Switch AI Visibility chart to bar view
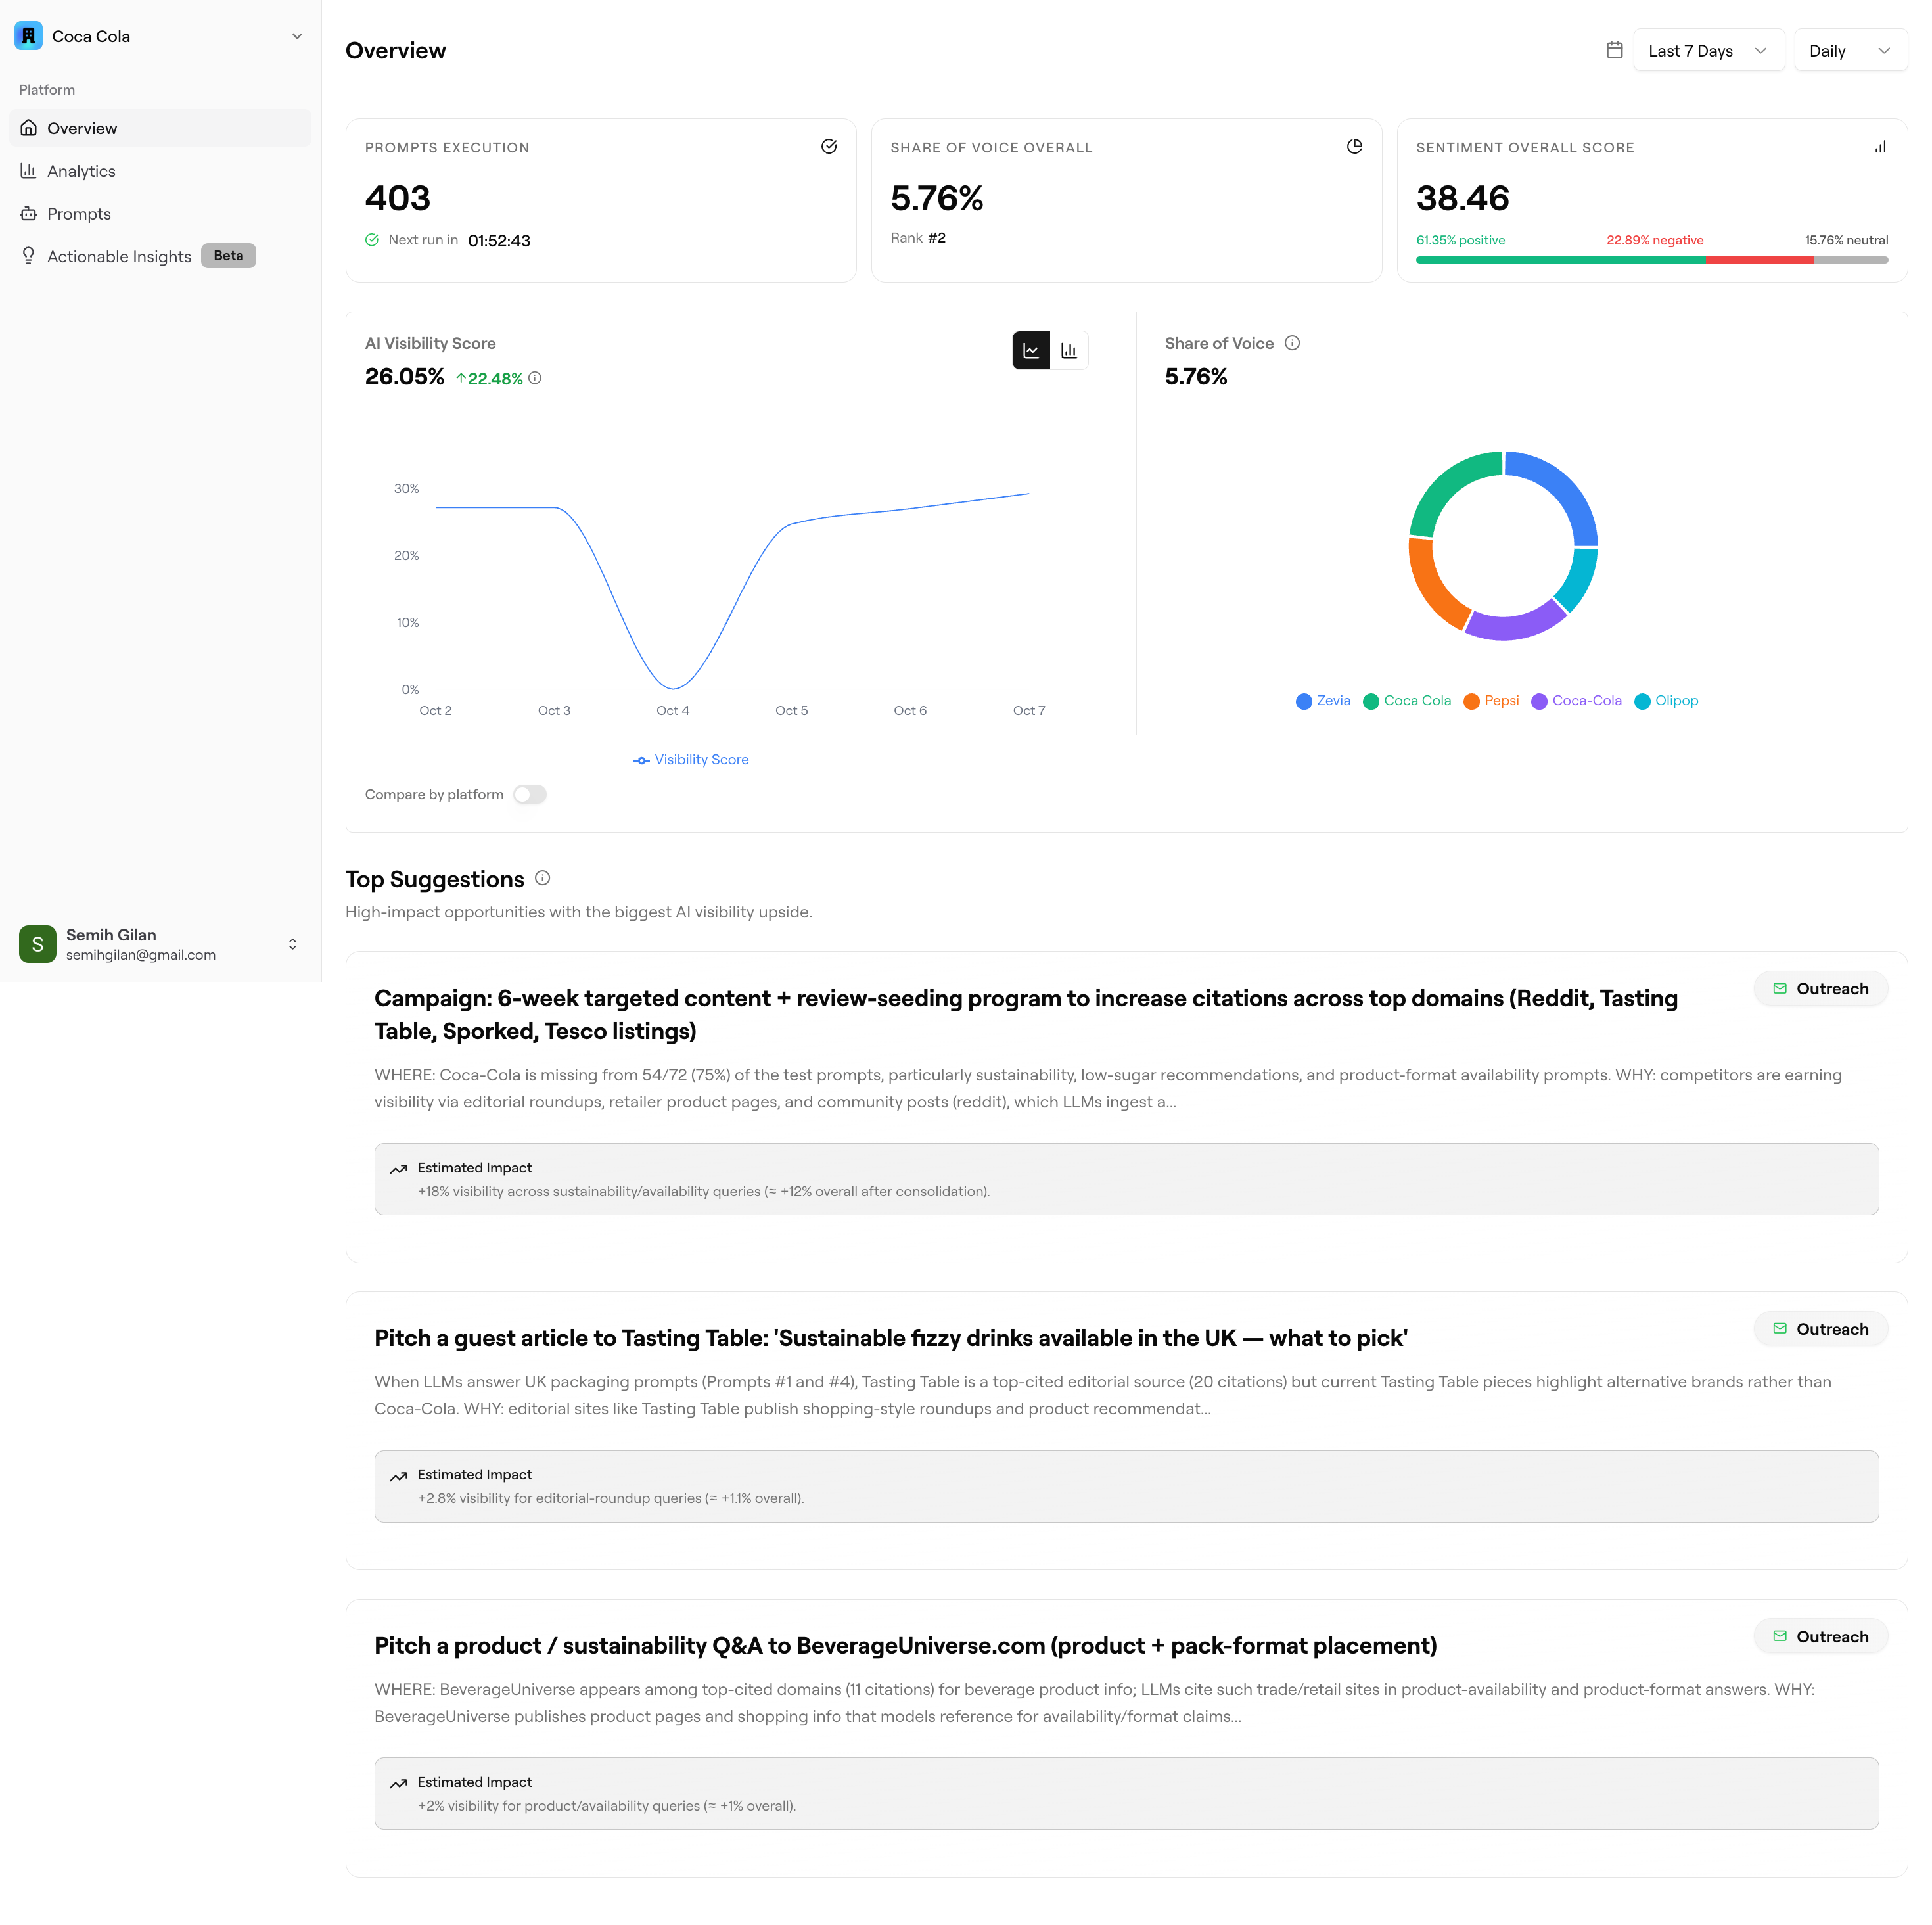The width and height of the screenshot is (1932, 1925). pos(1068,351)
